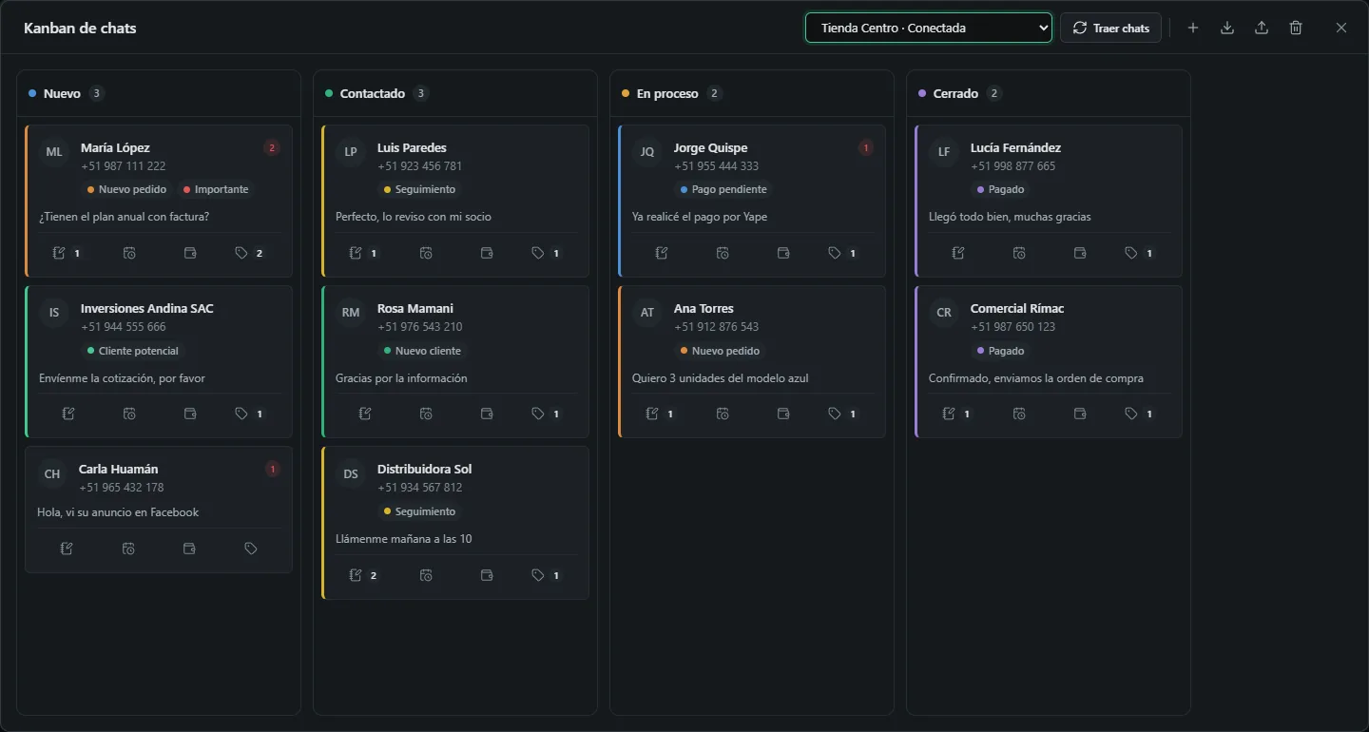
Task: Click the name "Lucía Fernández"
Action: (1015, 147)
